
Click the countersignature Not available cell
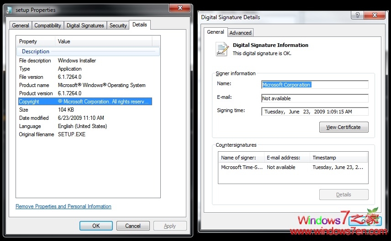coord(281,167)
